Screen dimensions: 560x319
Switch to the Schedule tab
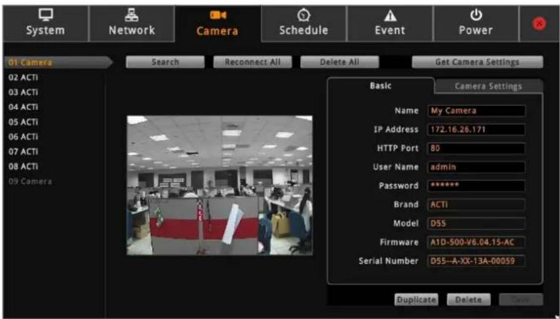point(304,23)
